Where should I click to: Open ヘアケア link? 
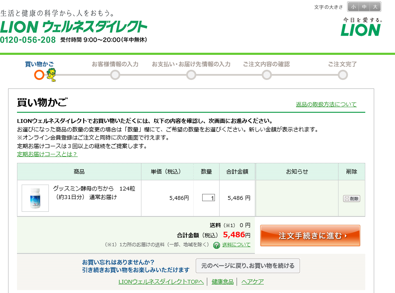click(x=252, y=282)
